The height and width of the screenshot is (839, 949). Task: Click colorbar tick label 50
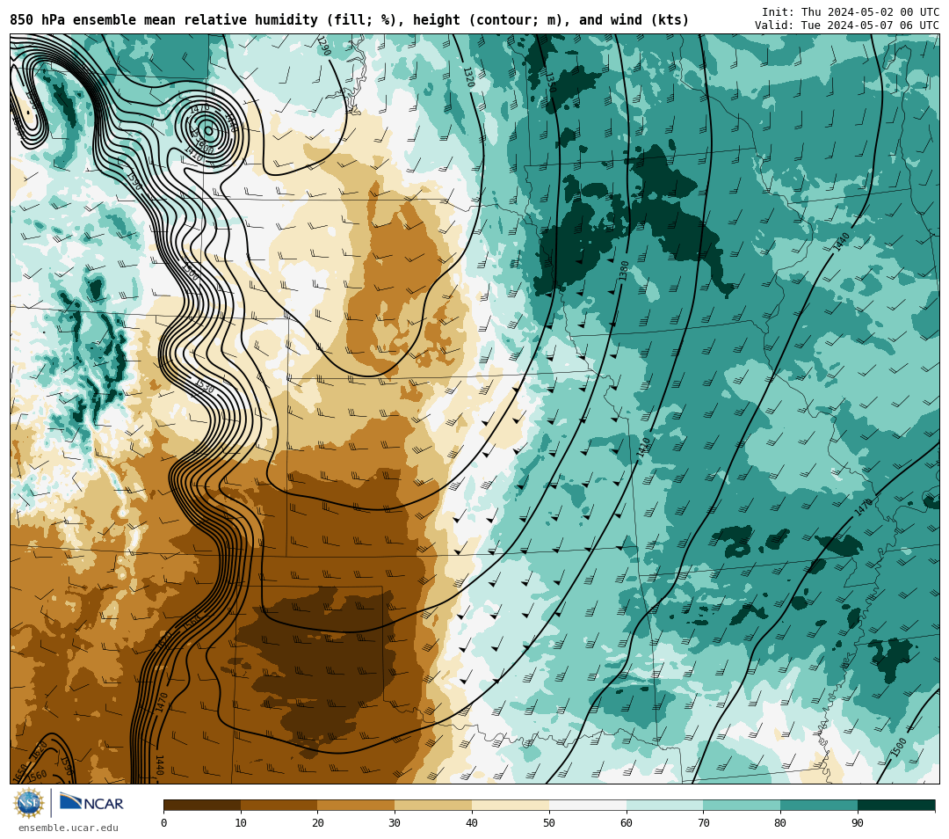[549, 822]
